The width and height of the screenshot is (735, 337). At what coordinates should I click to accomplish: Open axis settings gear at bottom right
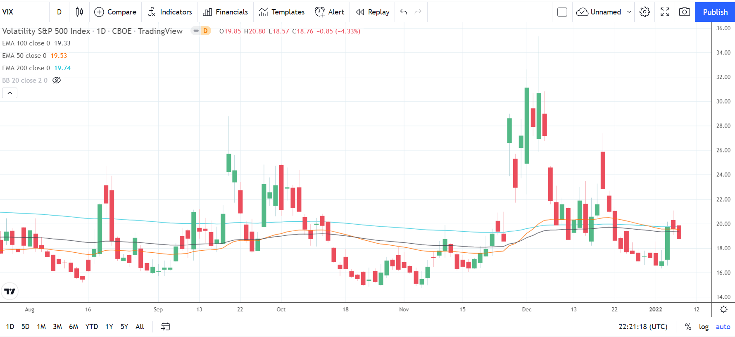tap(723, 309)
